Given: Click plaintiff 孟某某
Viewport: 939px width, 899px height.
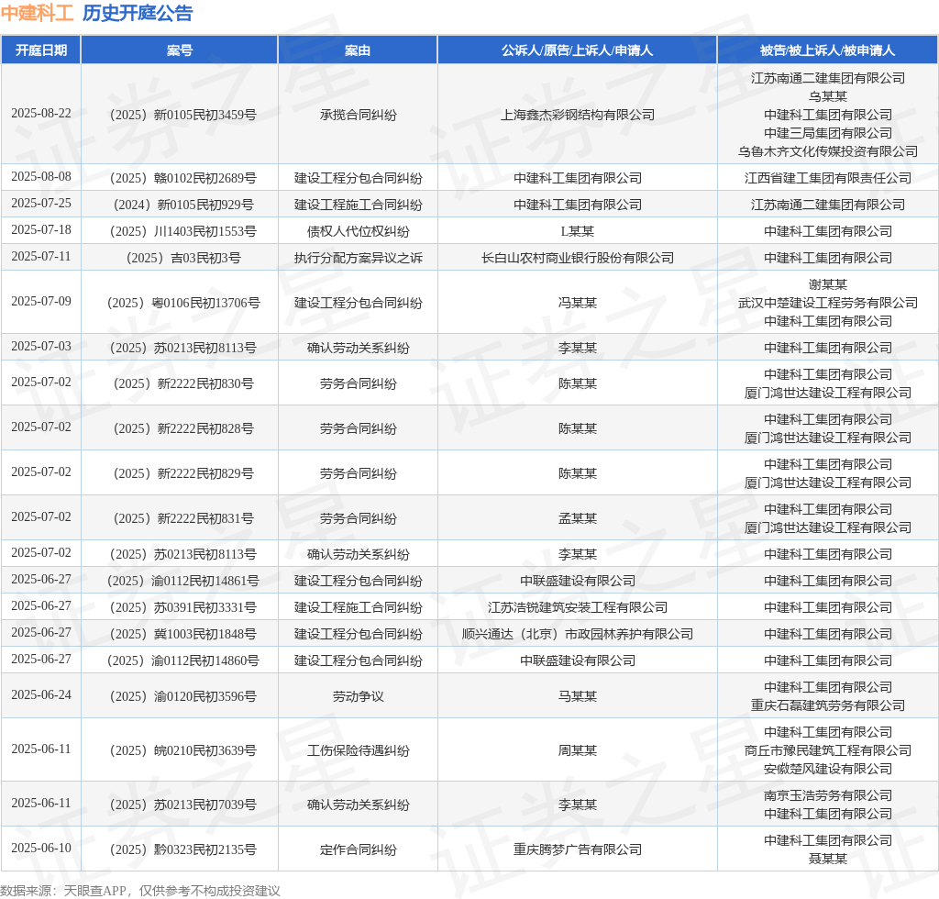Looking at the screenshot, I should [578, 518].
